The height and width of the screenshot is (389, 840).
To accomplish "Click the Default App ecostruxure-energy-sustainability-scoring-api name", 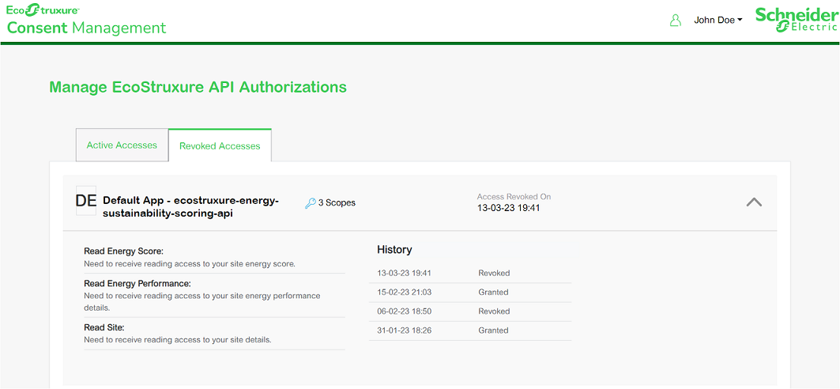I will point(191,207).
